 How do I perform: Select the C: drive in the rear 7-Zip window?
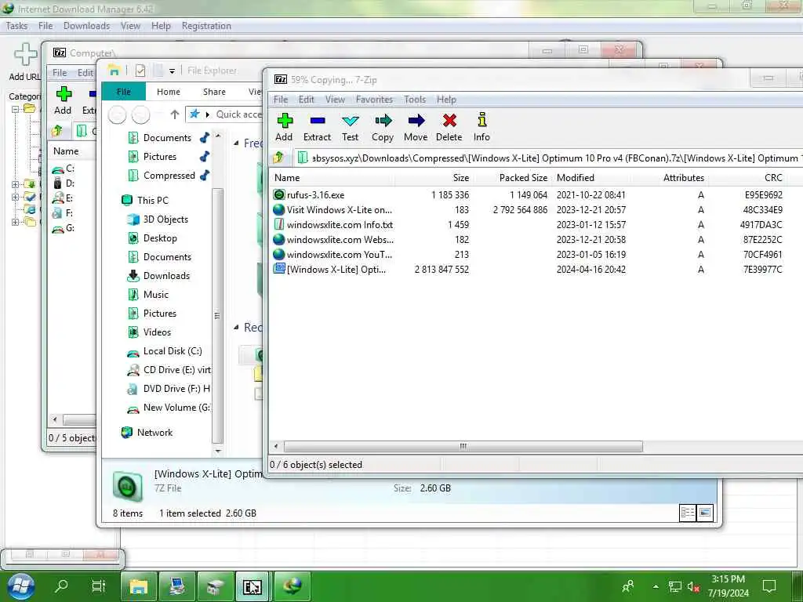[x=64, y=169]
